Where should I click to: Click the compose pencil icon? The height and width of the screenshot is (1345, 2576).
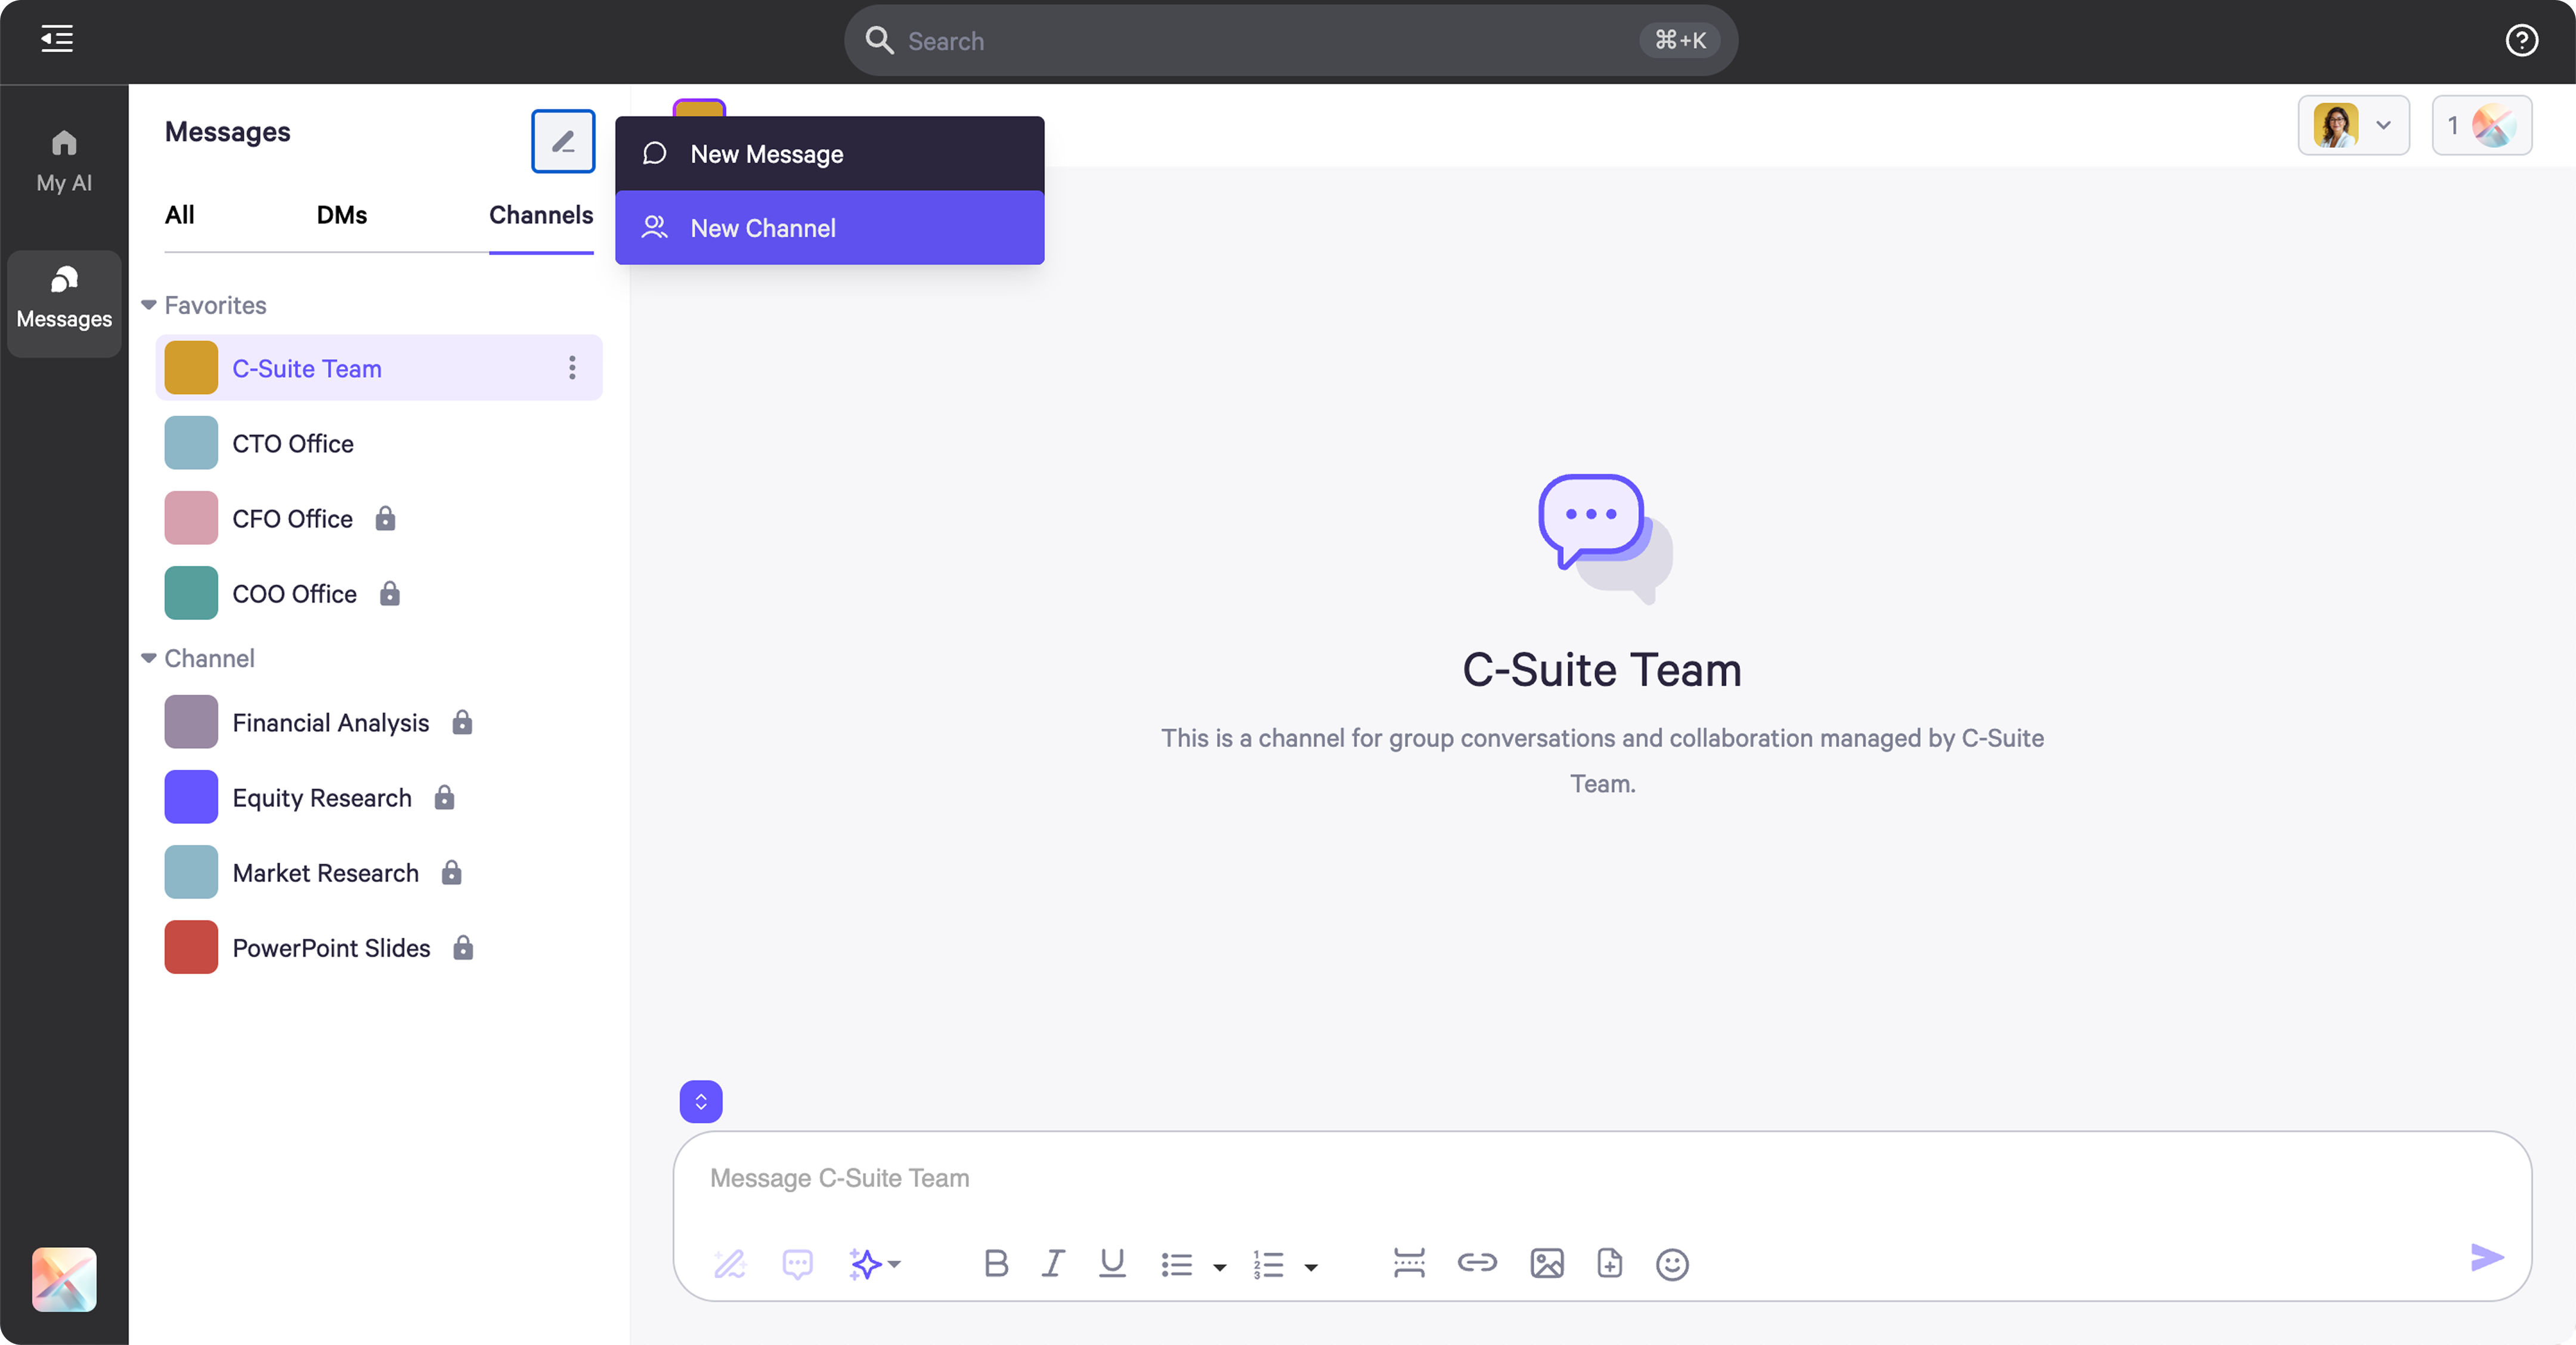[x=563, y=141]
